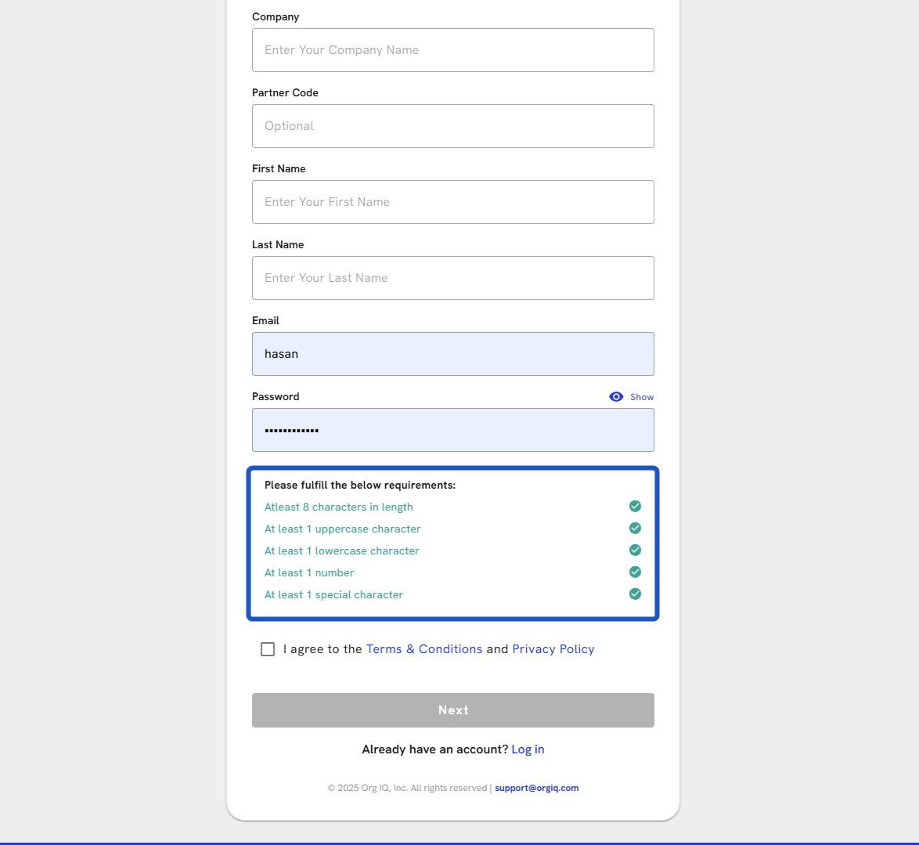Click the checkmark icon beside special character requirement
This screenshot has height=845, width=919.
[x=635, y=594]
